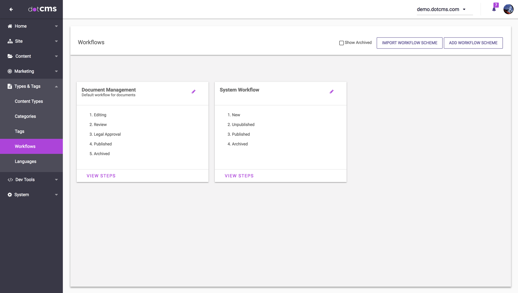Edit the Document Management workflow pencil icon
Screen dimensions: 518x293
pyautogui.click(x=193, y=92)
